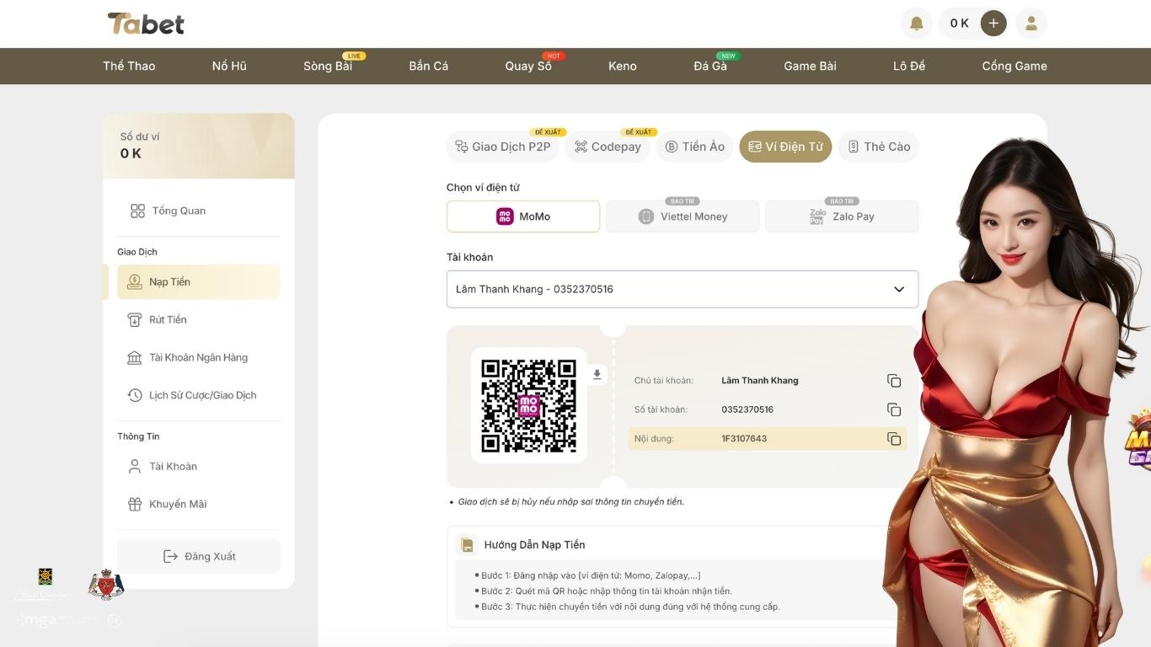Viewport: 1151px width, 647px height.
Task: Copy the account number 0352370516
Action: 894,409
